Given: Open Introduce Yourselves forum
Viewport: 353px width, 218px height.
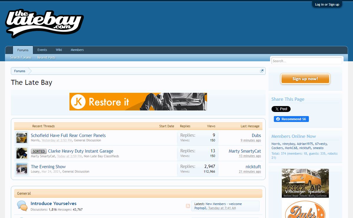Looking at the screenshot, I should [54, 204].
